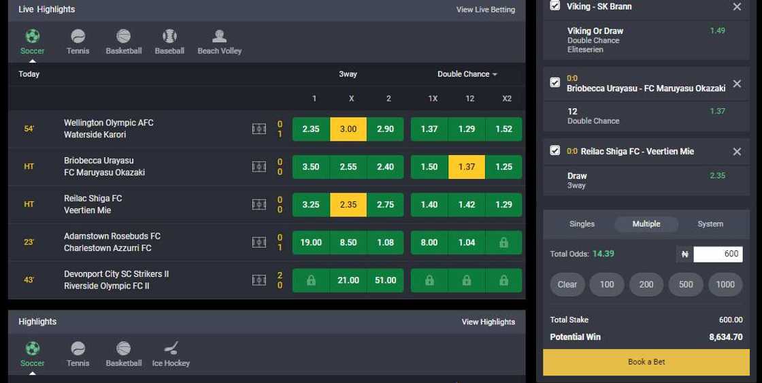Remove Reilac Shiga FC selection from betslip
Image resolution: width=762 pixels, height=383 pixels.
tap(737, 152)
